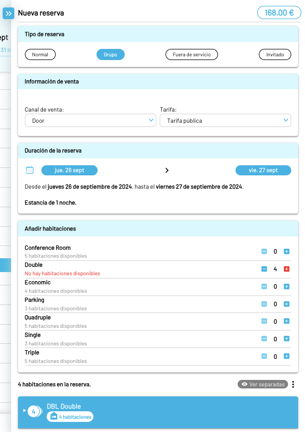Select the Invitado reservation type
The width and height of the screenshot is (305, 432).
[x=275, y=55]
